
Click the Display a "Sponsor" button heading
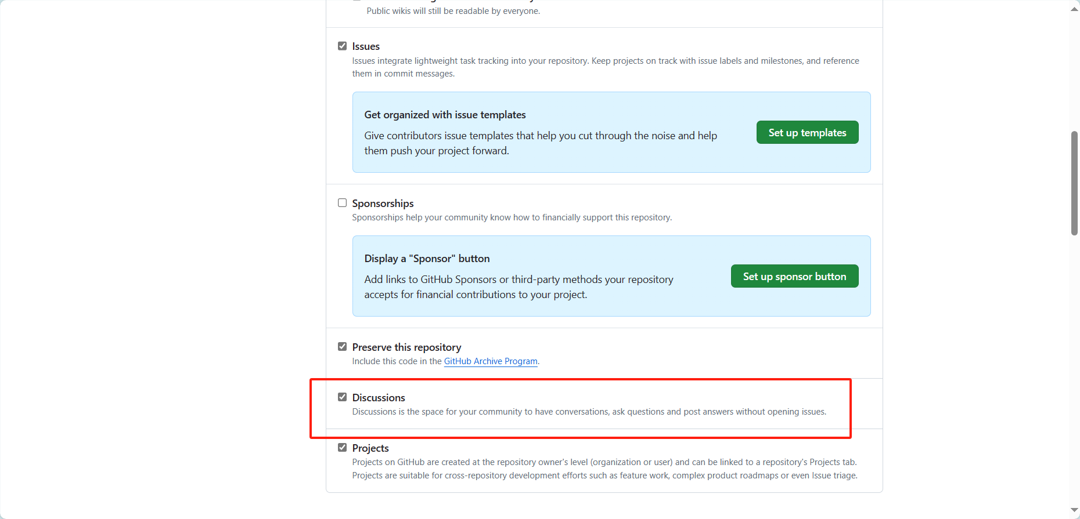click(x=427, y=259)
